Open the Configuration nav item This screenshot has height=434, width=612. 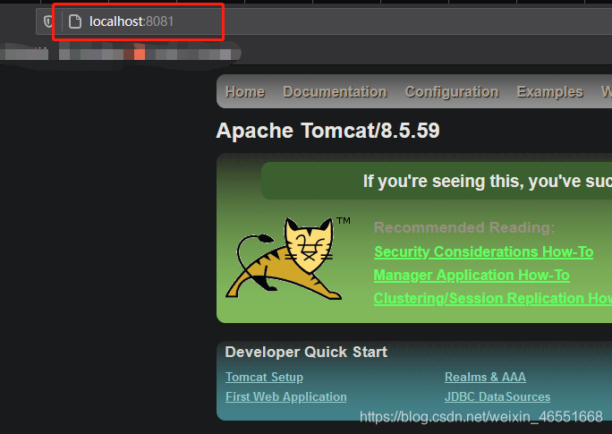(x=452, y=91)
